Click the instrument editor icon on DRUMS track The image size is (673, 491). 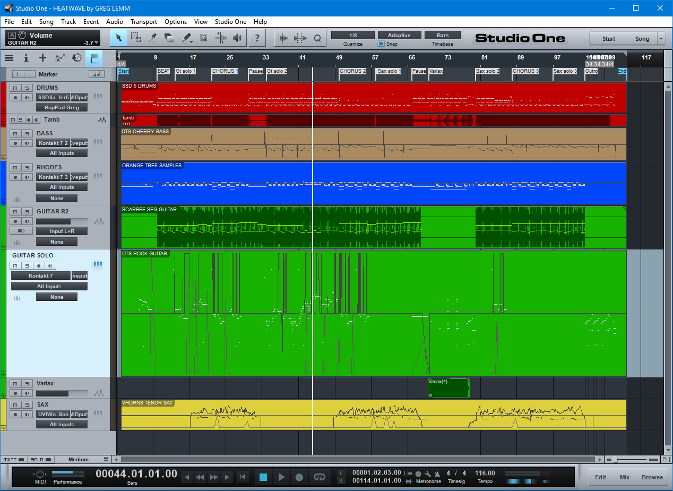click(x=98, y=97)
